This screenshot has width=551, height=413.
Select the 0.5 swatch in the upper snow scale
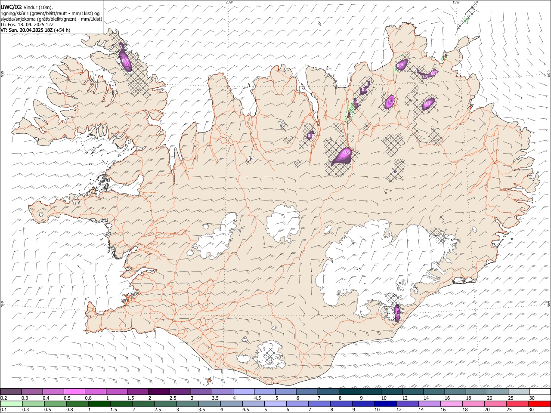(74, 391)
